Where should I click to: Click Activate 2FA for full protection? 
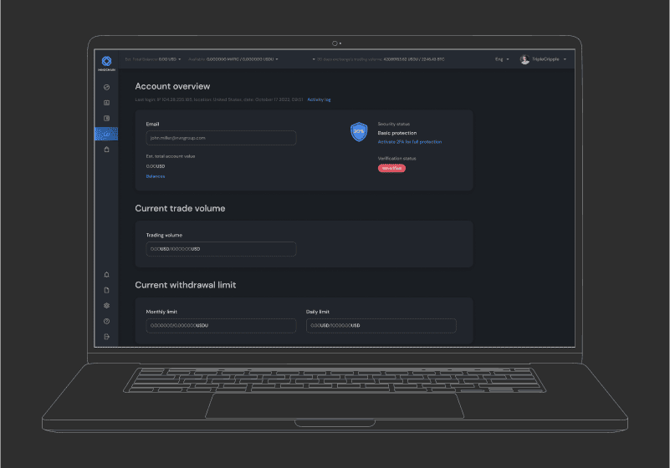tap(410, 142)
